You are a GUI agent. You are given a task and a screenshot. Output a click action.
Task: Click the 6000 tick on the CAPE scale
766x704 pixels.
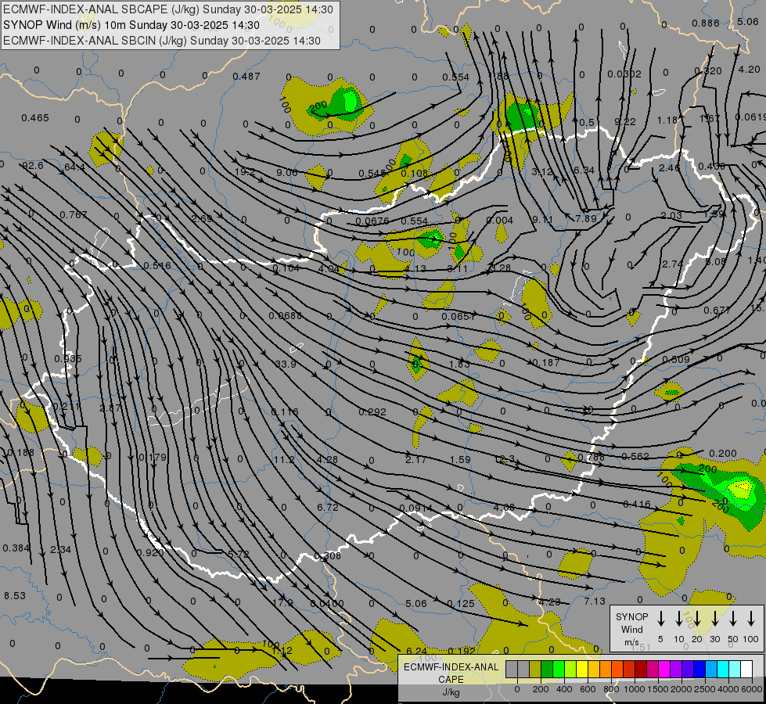click(753, 689)
